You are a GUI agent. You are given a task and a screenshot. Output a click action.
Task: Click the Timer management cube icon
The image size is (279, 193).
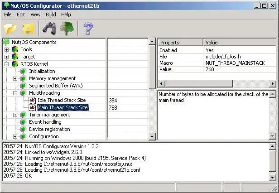(23, 115)
